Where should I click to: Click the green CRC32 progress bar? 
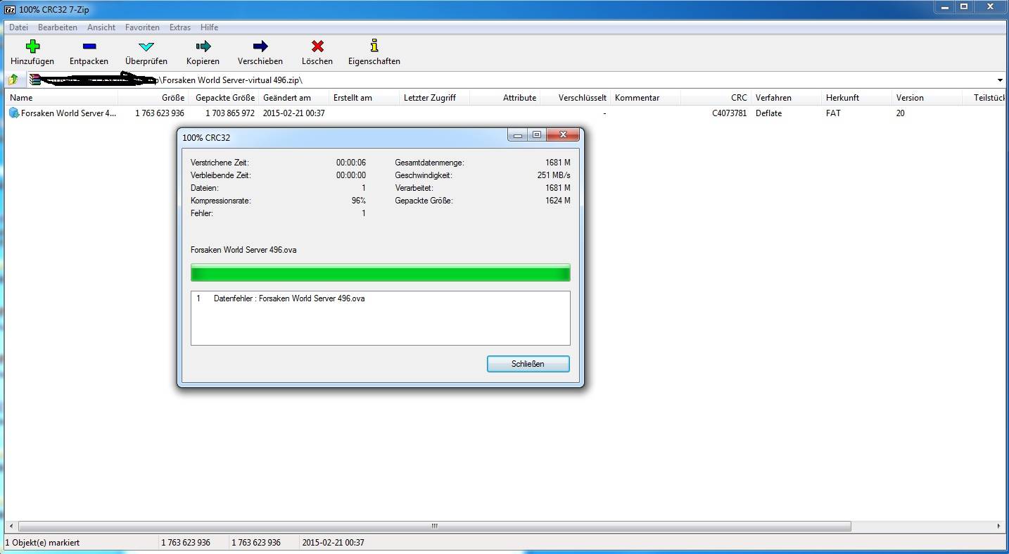coord(380,272)
